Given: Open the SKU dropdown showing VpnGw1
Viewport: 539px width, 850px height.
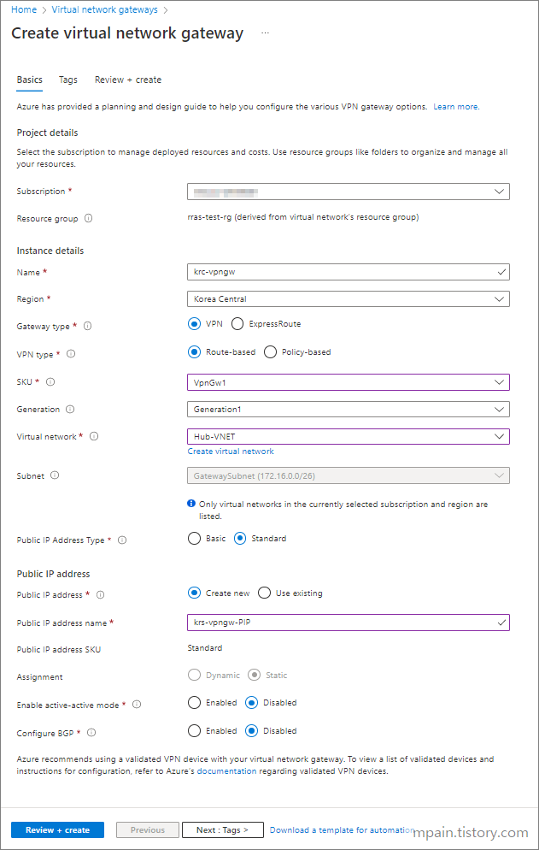Looking at the screenshot, I should (349, 382).
